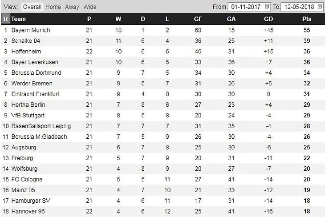Click the To date field 12-05-2018
Screen dimensions: 325x217
click(x=302, y=7)
